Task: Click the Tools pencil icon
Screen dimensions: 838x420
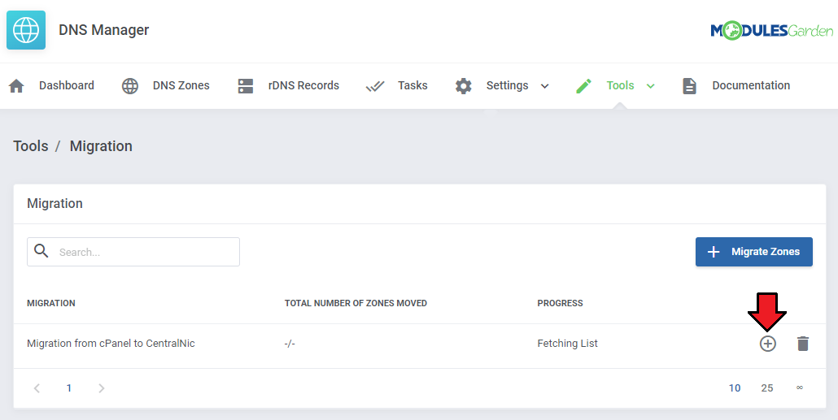Action: [583, 86]
